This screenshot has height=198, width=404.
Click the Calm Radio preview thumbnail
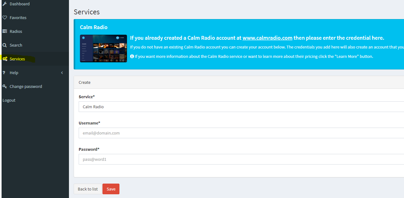pos(103,48)
